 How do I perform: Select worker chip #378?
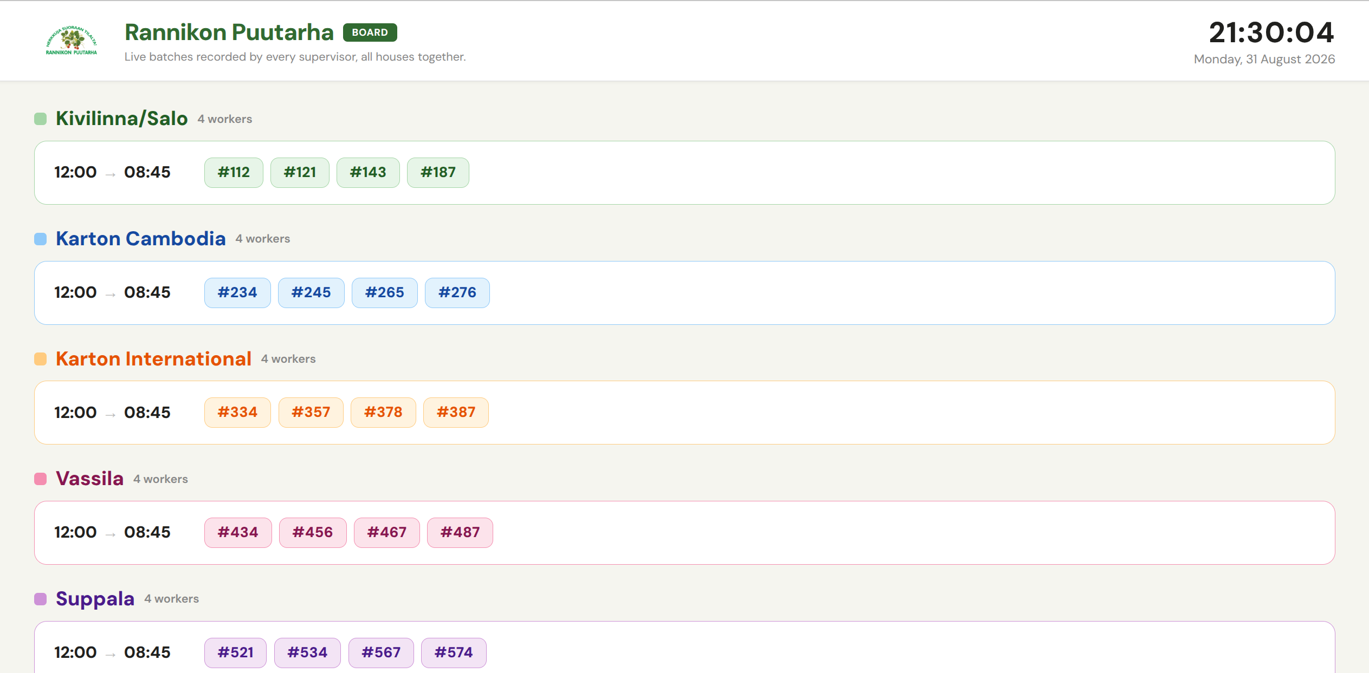[x=383, y=413]
